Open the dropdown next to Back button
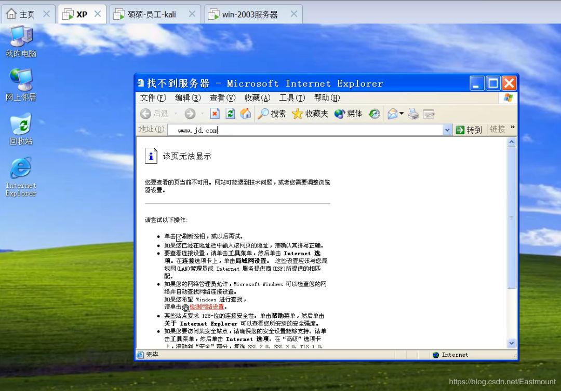Image resolution: width=561 pixels, height=391 pixels. pos(176,114)
